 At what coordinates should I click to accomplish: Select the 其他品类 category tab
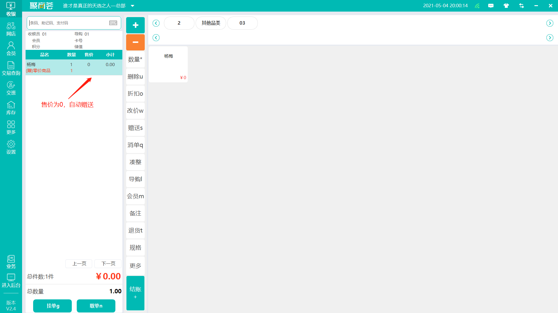[211, 23]
